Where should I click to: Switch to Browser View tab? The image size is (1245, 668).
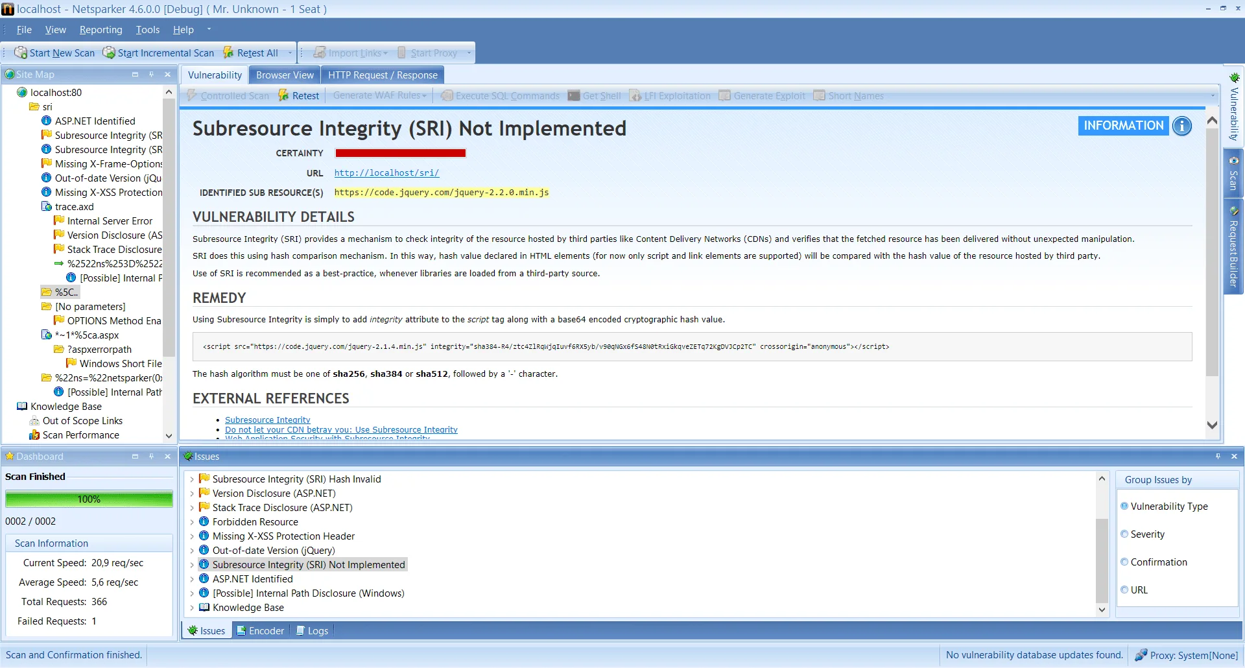(x=285, y=75)
